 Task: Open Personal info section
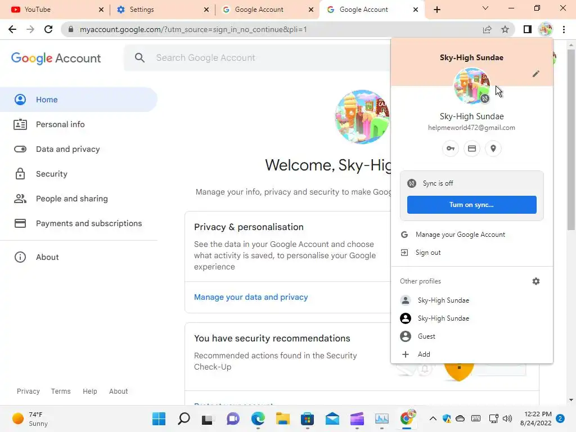tap(79, 124)
